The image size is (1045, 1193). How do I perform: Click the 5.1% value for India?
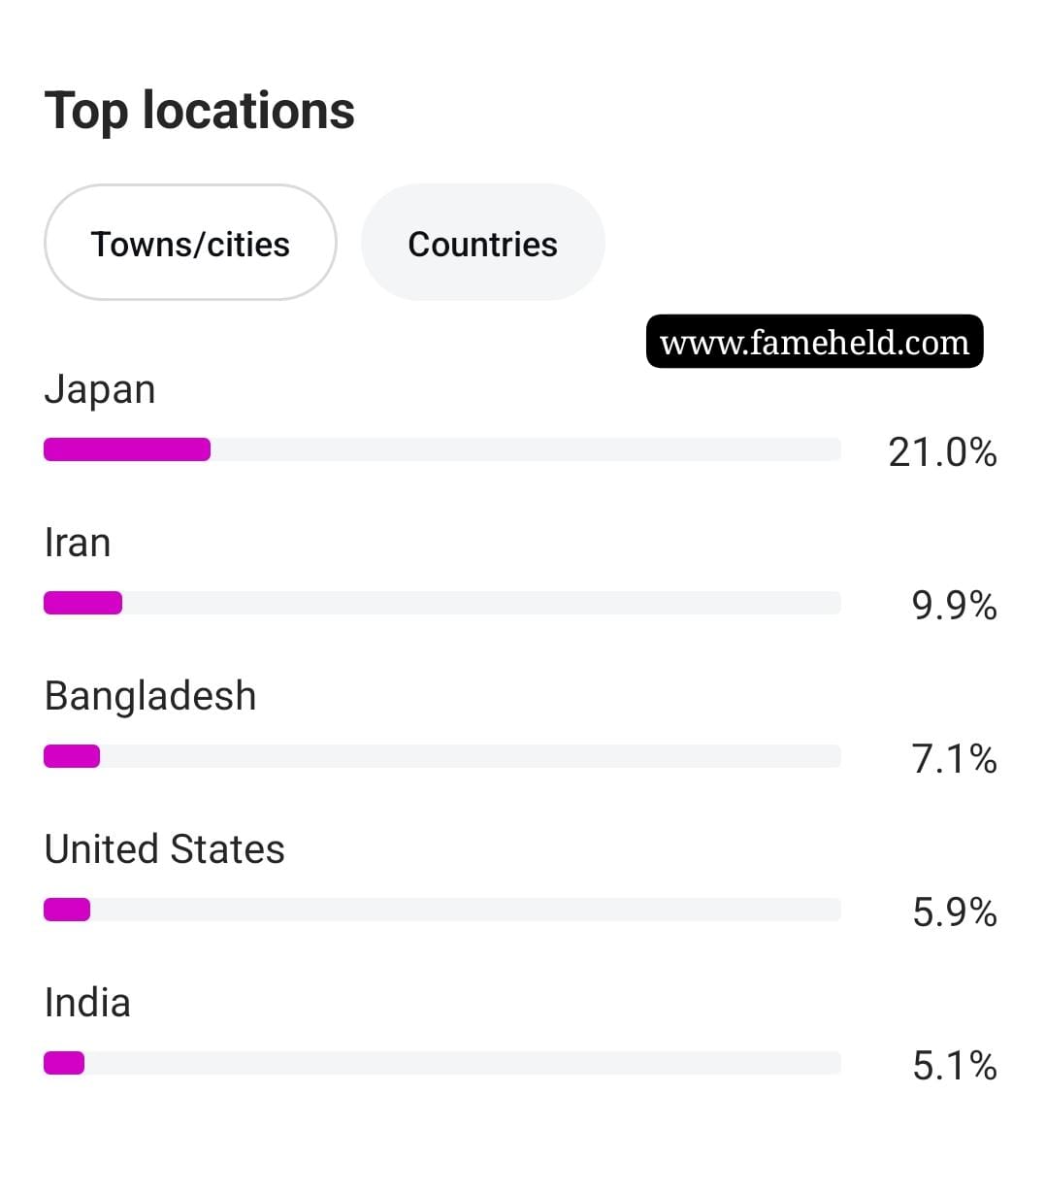coord(954,1066)
